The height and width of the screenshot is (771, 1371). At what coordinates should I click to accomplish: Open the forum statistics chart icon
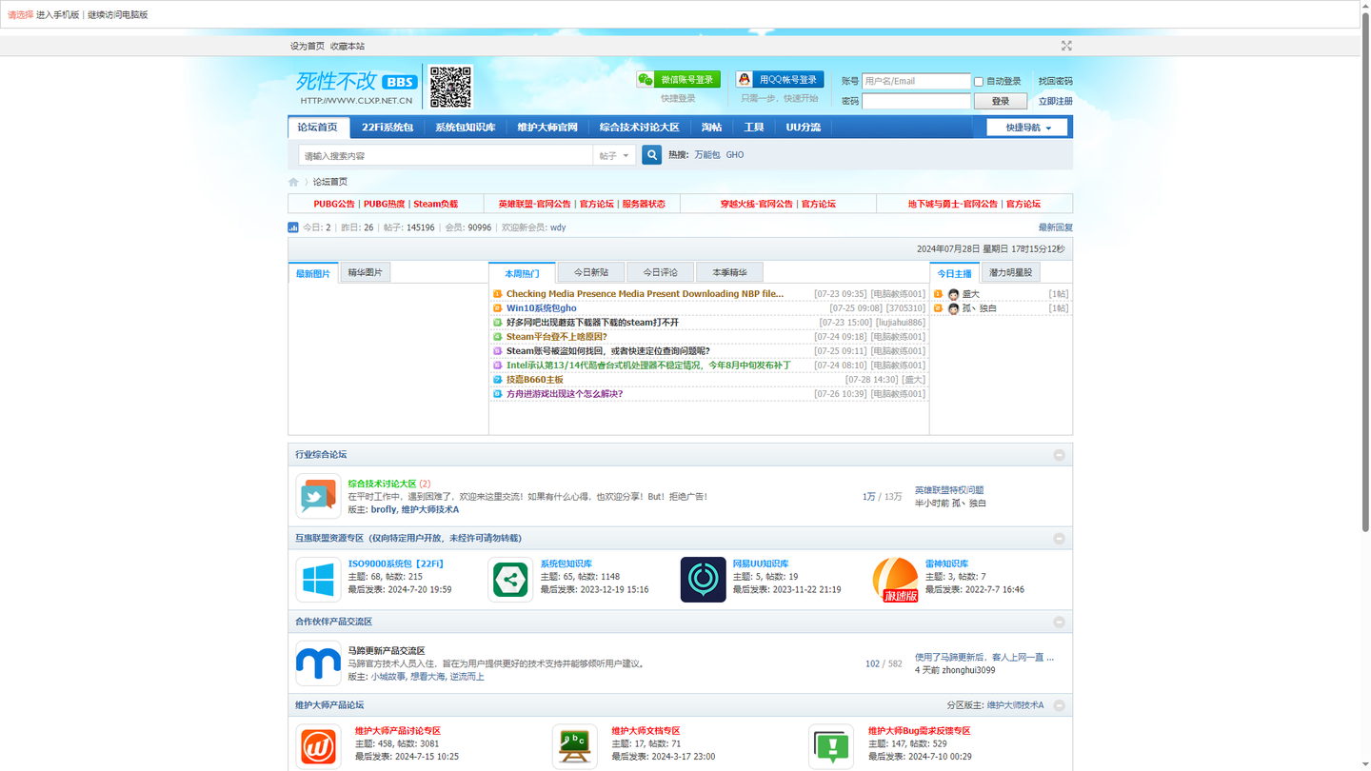click(x=293, y=227)
